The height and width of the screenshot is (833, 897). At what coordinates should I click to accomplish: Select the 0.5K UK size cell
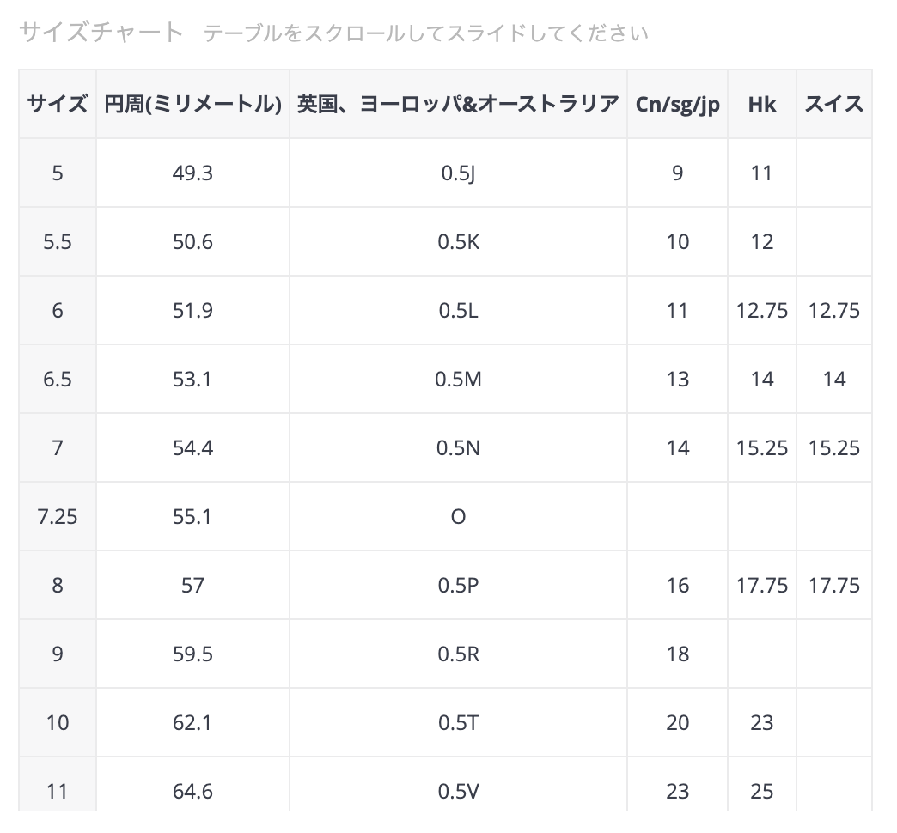pos(458,242)
